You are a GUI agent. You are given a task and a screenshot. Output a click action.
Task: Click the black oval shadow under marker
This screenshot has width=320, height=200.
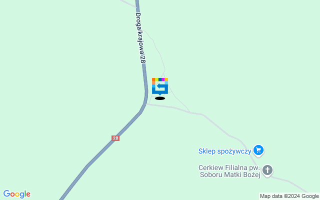coord(160,98)
